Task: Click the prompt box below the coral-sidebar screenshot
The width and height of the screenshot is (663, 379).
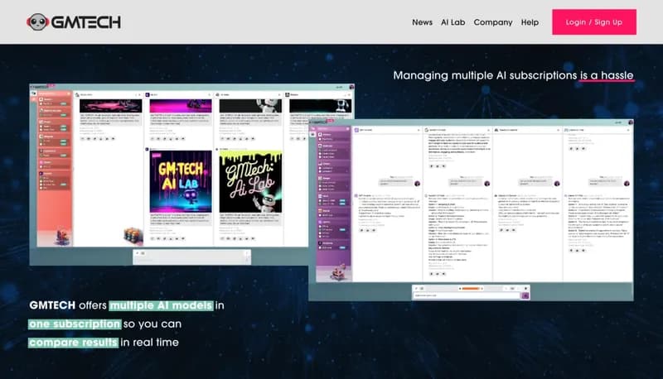Action: click(192, 257)
